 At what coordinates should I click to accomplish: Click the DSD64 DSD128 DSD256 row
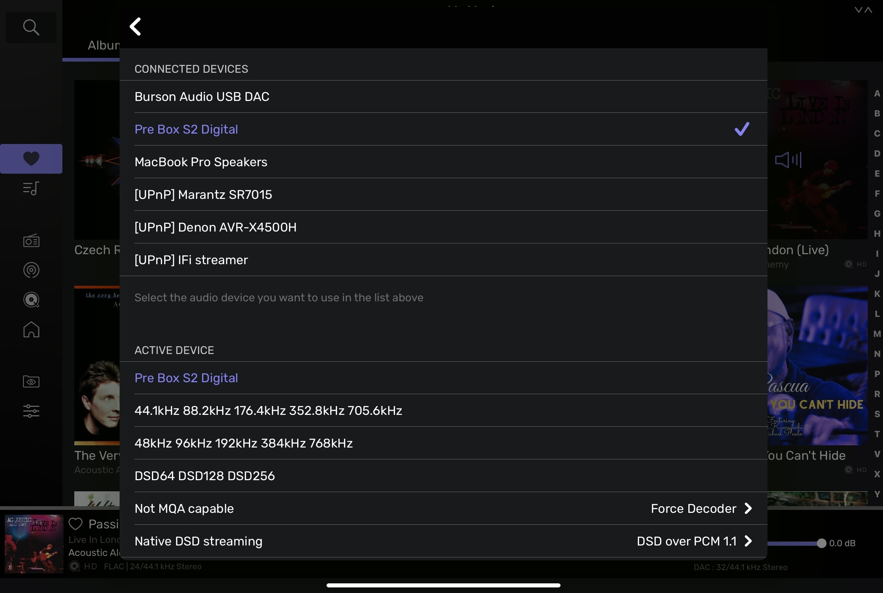[443, 476]
